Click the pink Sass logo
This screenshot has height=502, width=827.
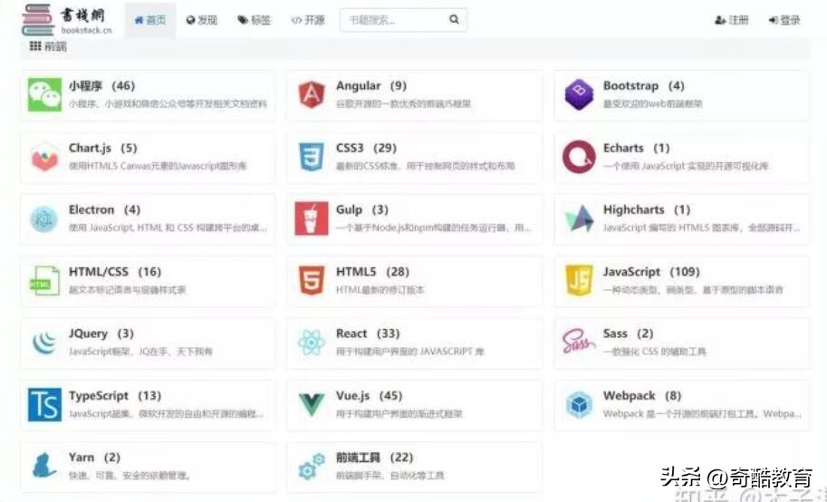point(579,342)
